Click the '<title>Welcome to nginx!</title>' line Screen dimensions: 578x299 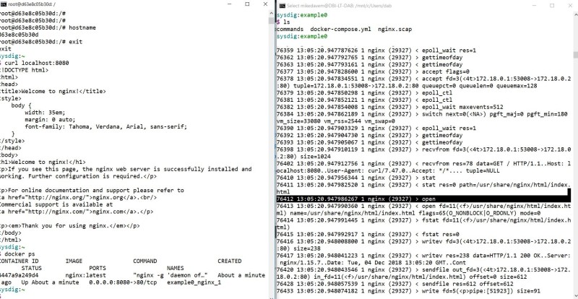53,91
